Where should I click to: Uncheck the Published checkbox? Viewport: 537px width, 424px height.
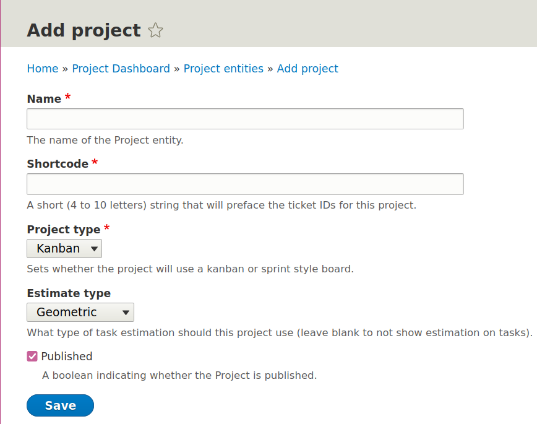(32, 357)
